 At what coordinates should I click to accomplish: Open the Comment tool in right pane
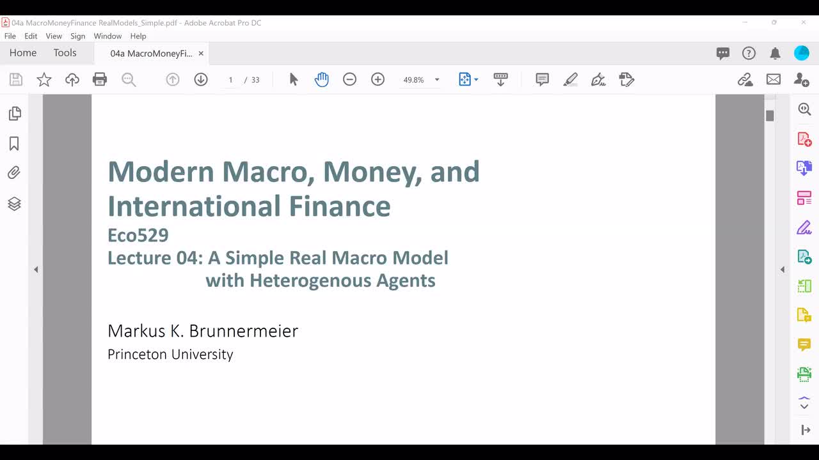(x=804, y=345)
